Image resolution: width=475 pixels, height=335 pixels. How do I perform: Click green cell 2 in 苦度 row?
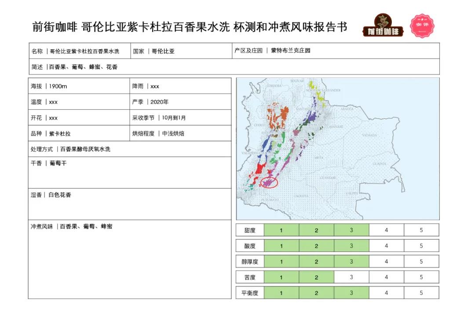tap(316, 277)
